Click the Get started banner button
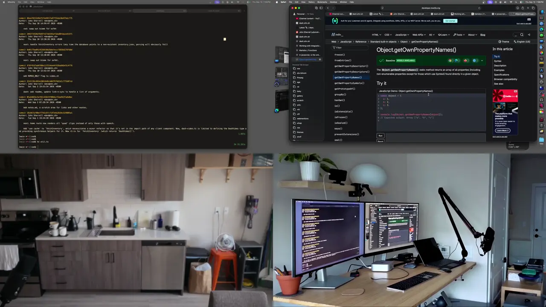546x307 pixels. click(x=450, y=21)
